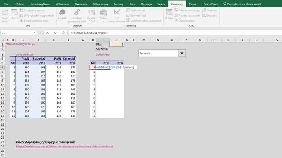Open the dane-do-wykresu article link

click(64, 147)
